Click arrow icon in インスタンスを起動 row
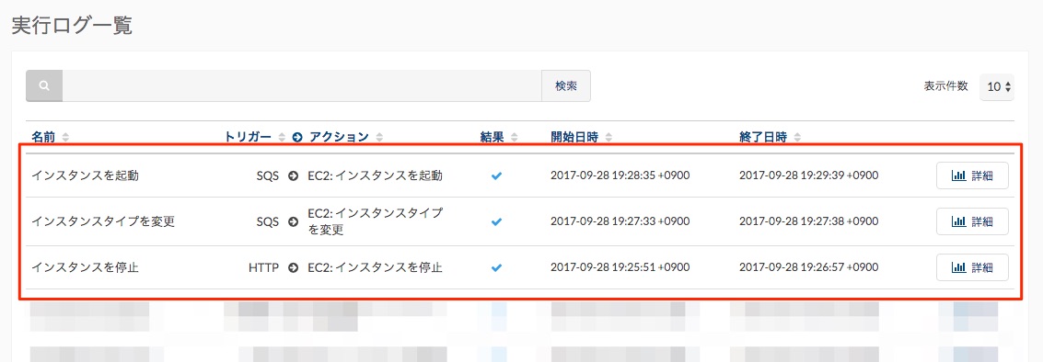1043x362 pixels. click(x=293, y=176)
